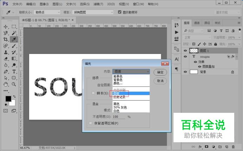Open the Character panel icon
This screenshot has width=243, height=151.
click(177, 59)
